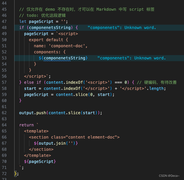Click the hard-coded comment on line 57
The width and height of the screenshot is (184, 180).
pos(157,82)
